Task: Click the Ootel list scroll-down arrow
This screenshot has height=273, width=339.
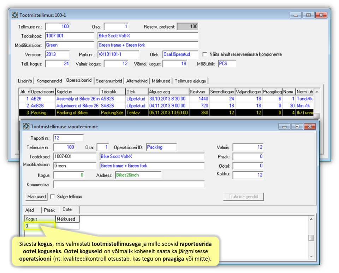Action: tap(311, 256)
